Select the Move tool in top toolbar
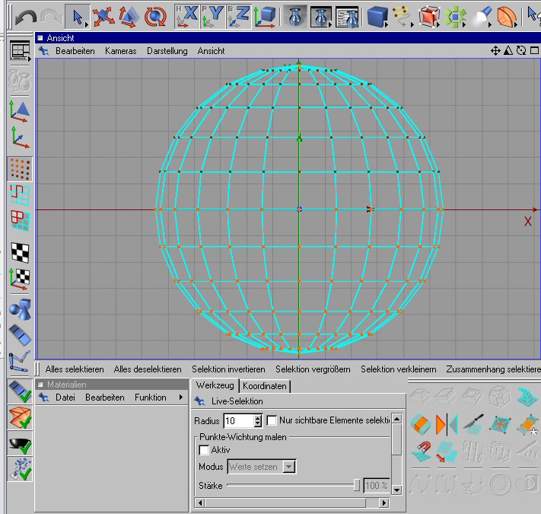The height and width of the screenshot is (514, 541). coord(102,16)
